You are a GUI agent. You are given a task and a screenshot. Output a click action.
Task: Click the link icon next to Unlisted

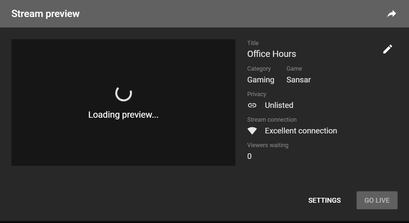coord(252,105)
